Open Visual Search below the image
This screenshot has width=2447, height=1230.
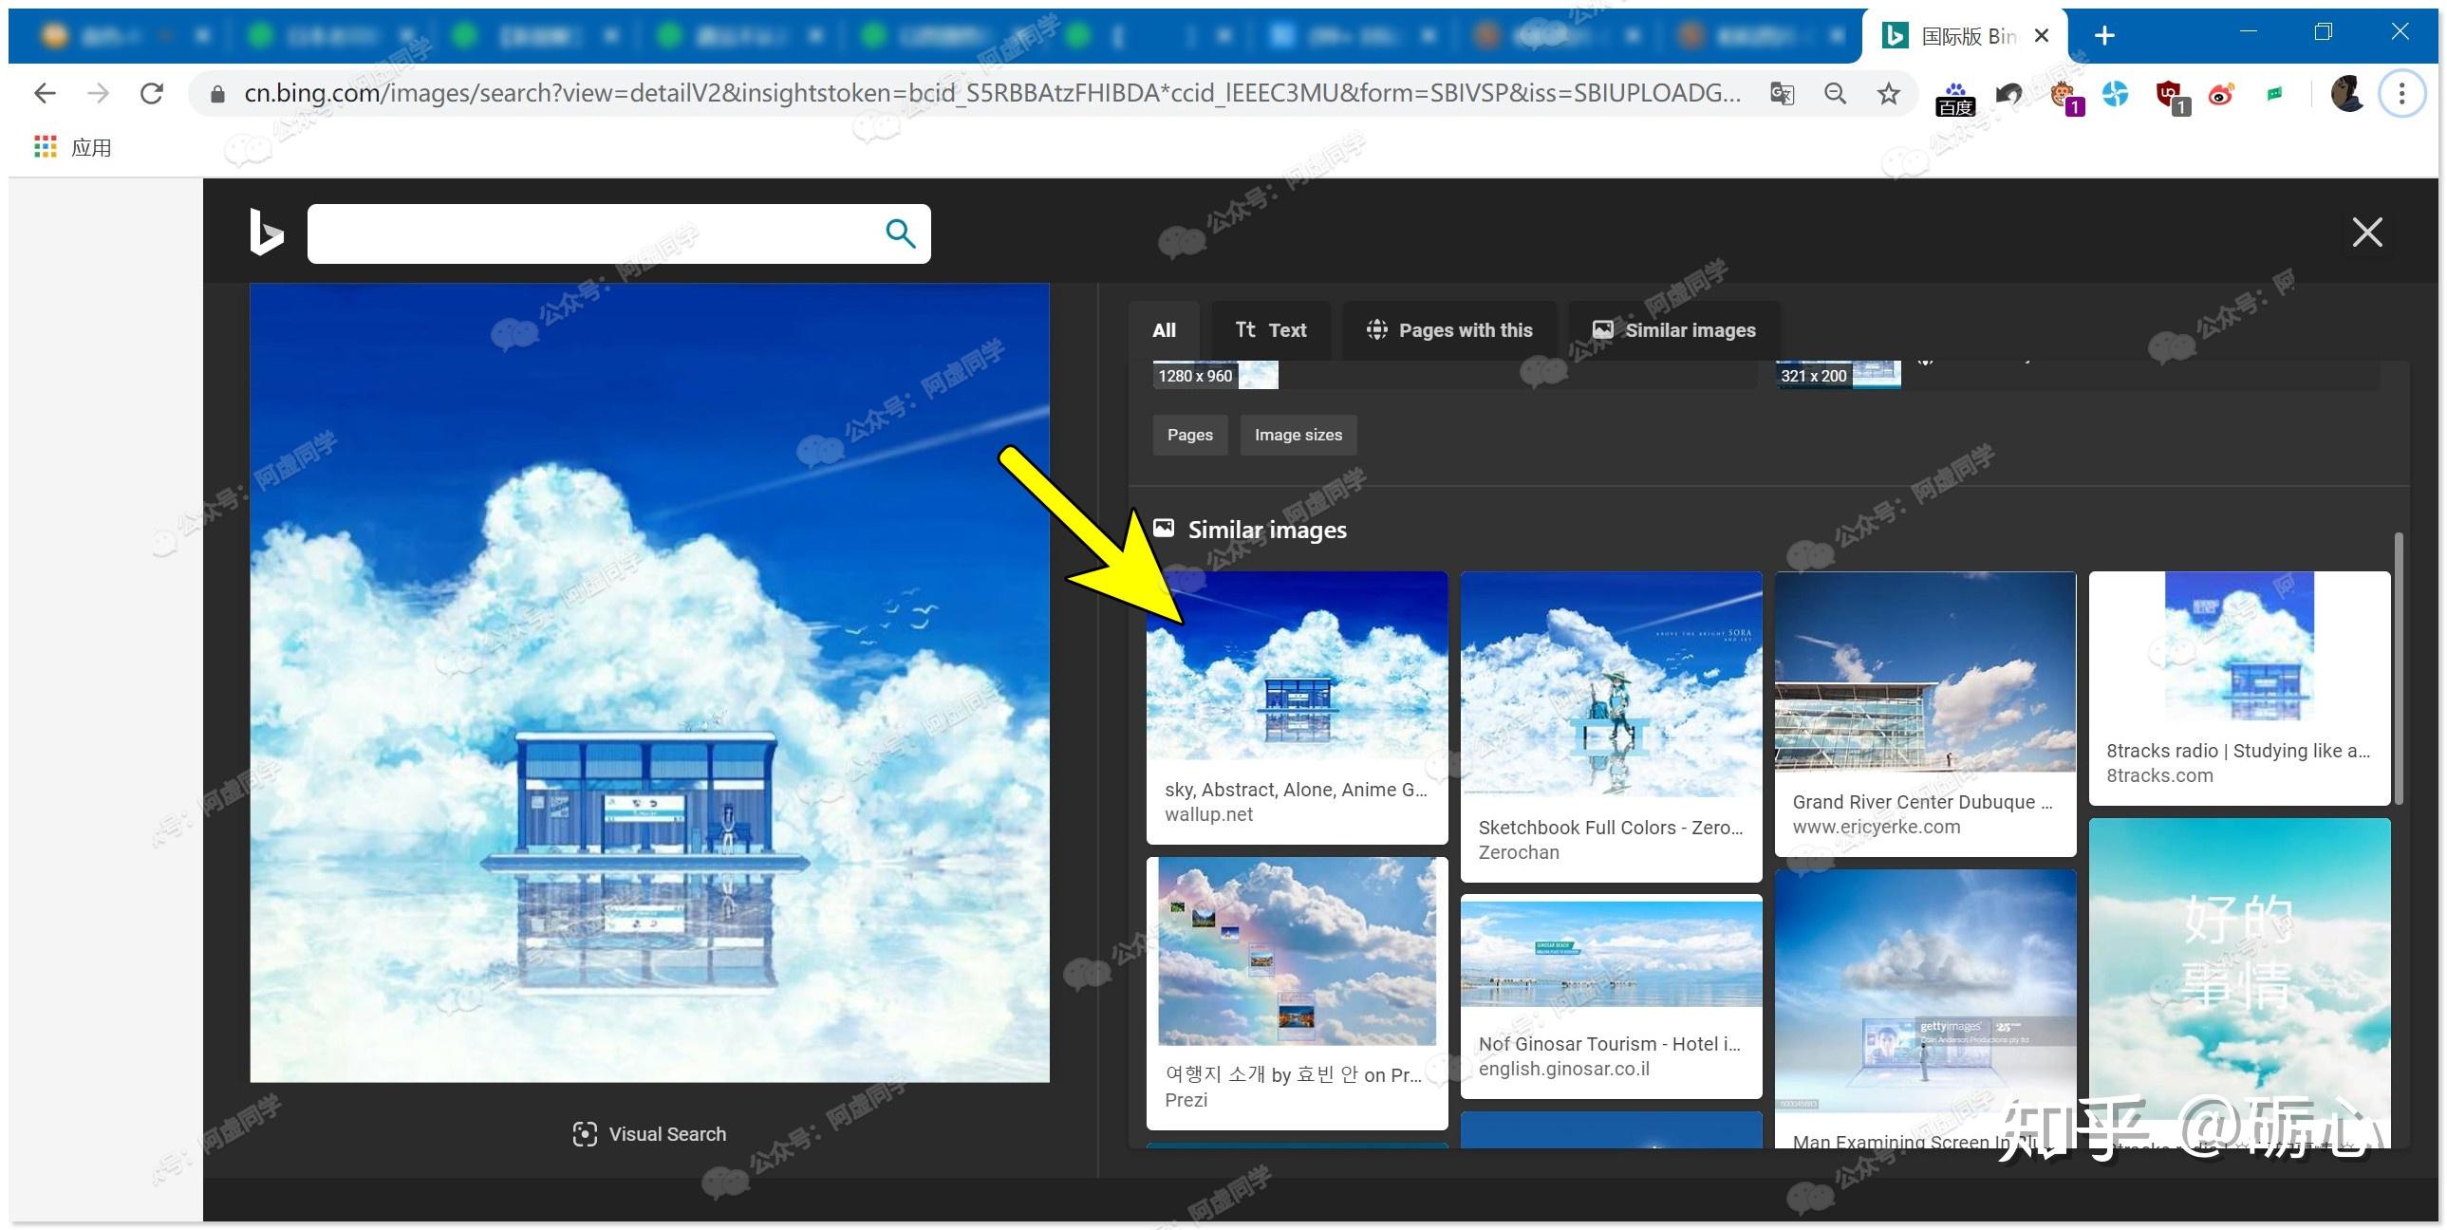coord(650,1133)
